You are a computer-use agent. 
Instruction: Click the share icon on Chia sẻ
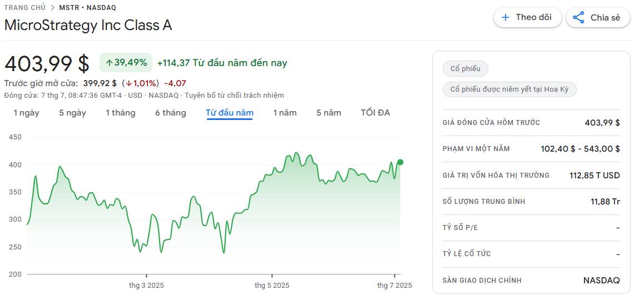click(x=578, y=18)
